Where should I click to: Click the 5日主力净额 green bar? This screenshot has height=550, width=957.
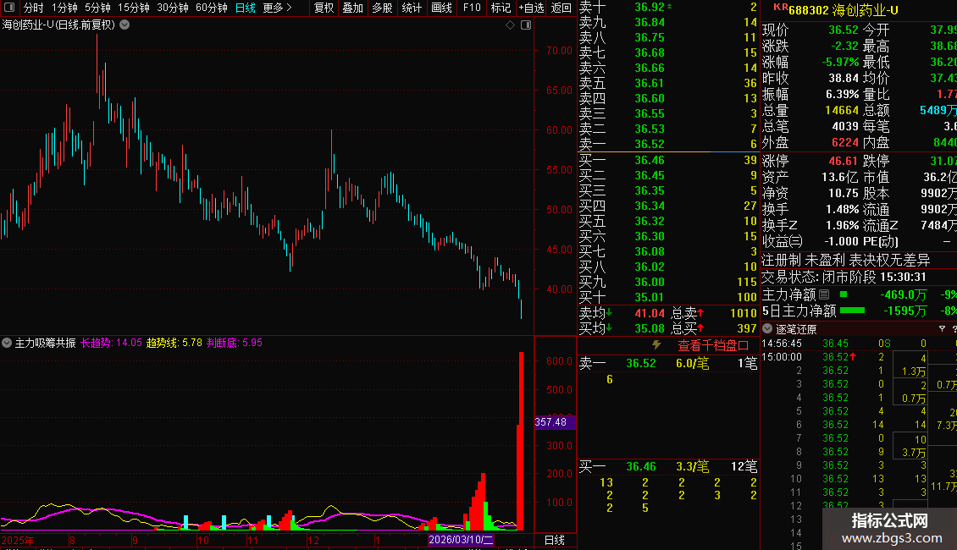click(852, 311)
